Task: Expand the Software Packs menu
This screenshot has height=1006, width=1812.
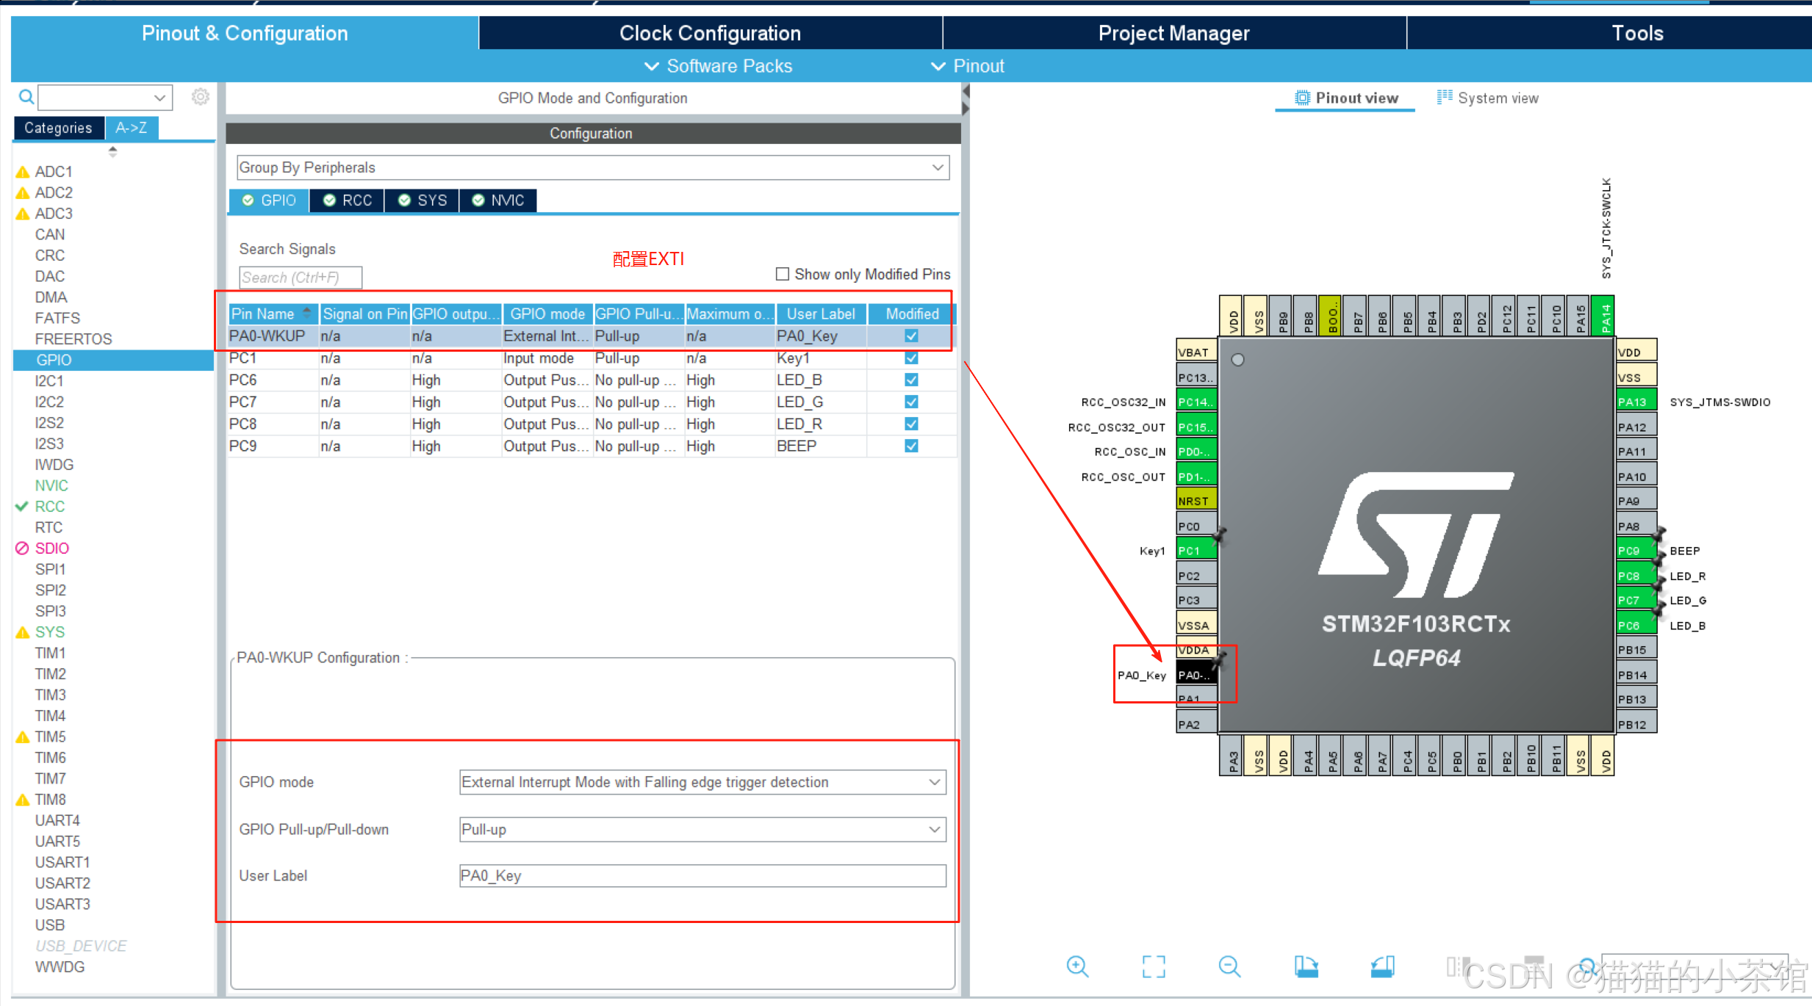Action: [718, 66]
